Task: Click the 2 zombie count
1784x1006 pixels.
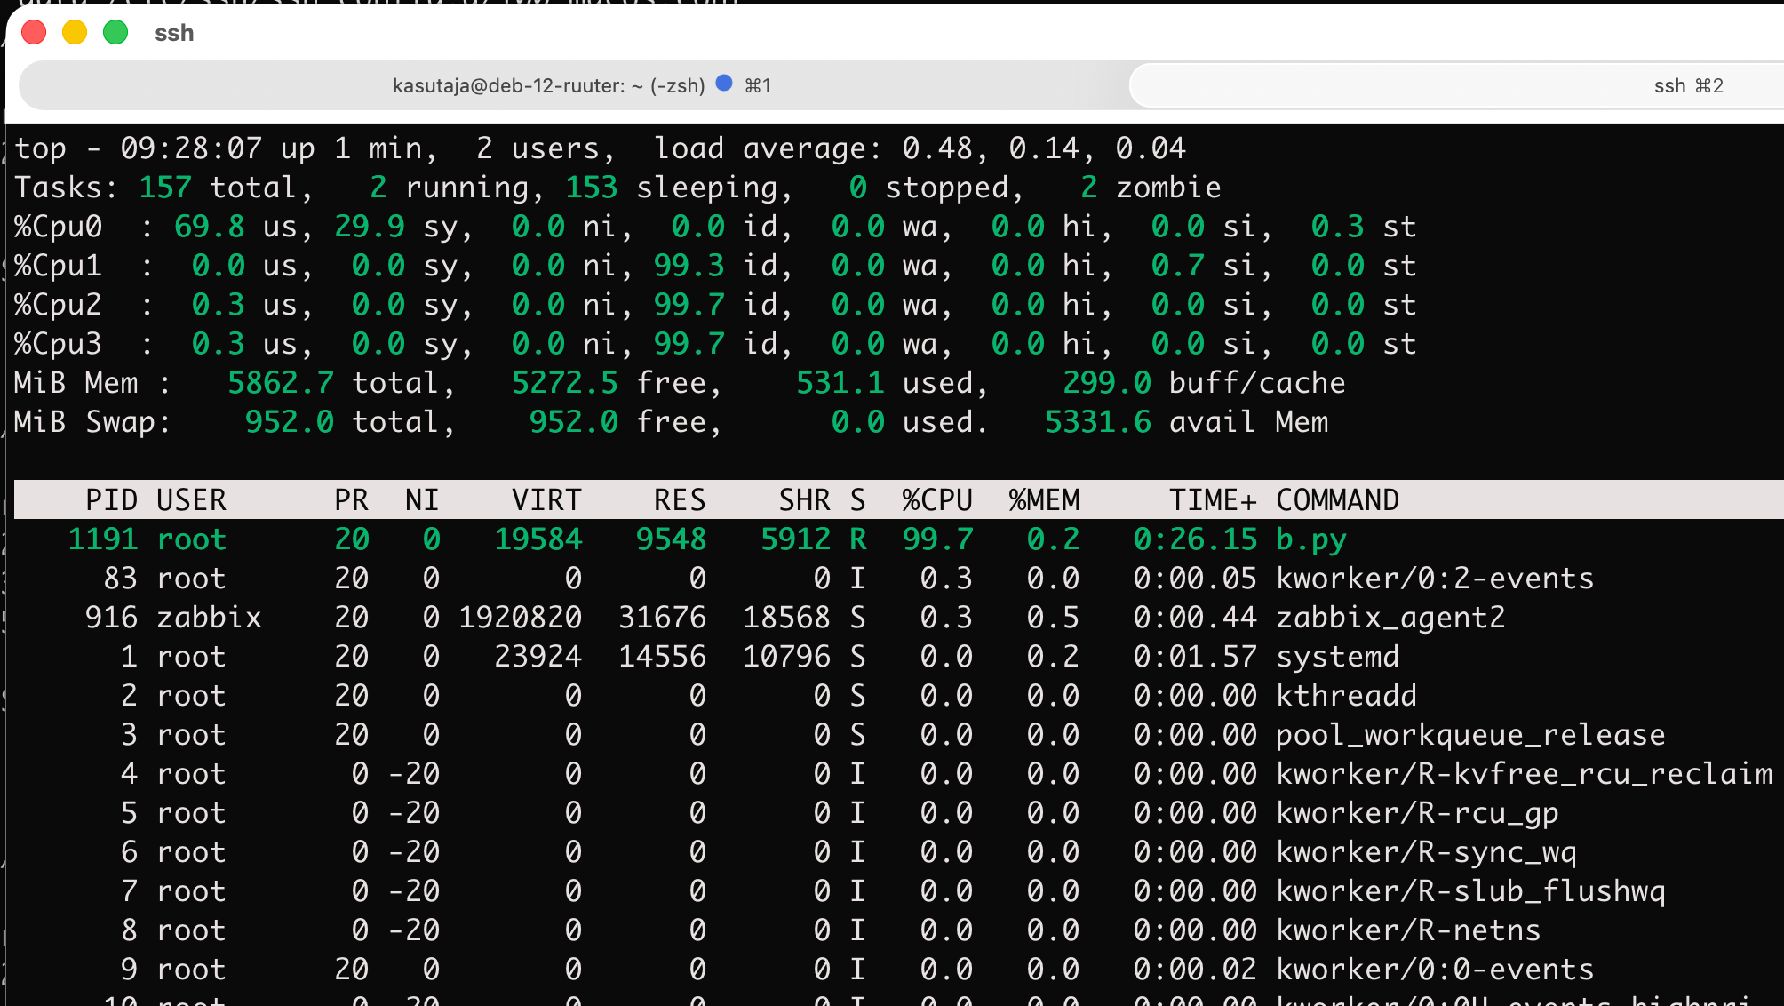Action: point(1088,188)
